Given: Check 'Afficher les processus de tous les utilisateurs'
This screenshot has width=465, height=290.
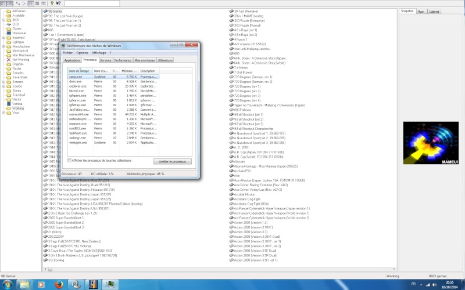Looking at the screenshot, I should [69, 161].
